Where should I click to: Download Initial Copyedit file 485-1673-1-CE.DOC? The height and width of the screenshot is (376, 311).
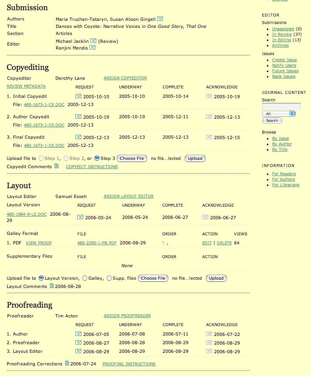pyautogui.click(x=44, y=105)
